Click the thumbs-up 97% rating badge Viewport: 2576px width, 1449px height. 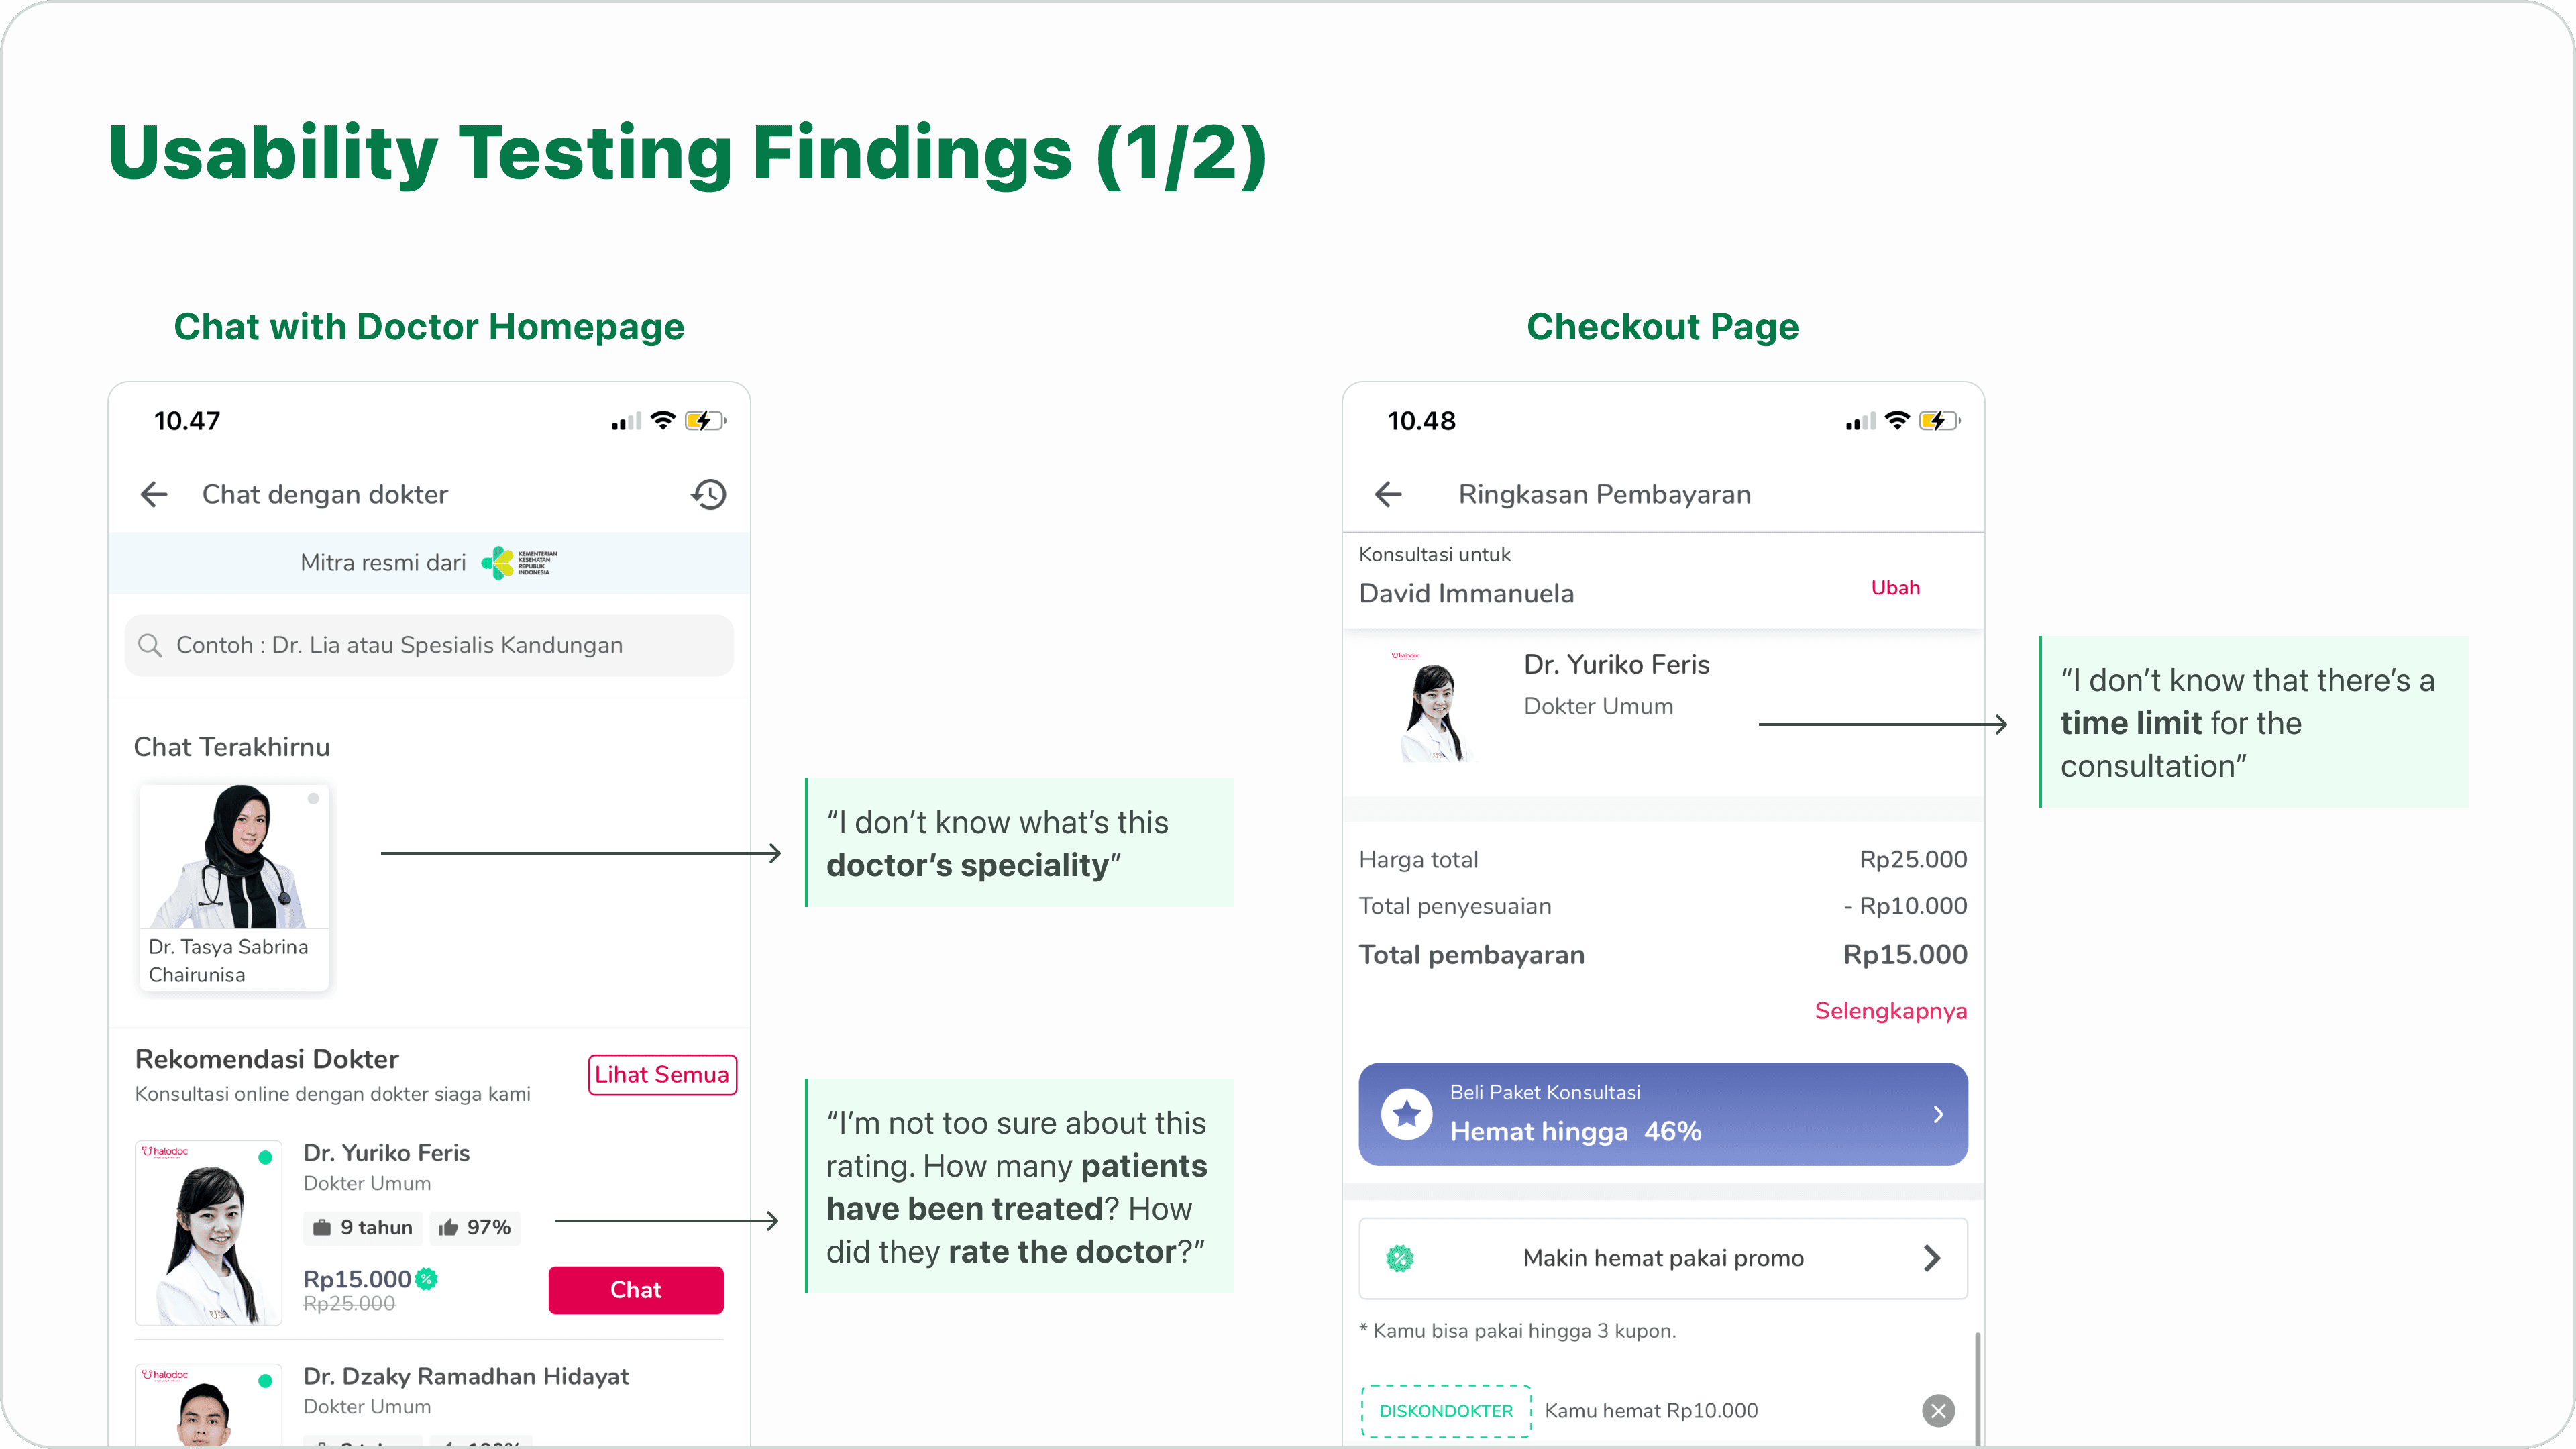pos(475,1227)
